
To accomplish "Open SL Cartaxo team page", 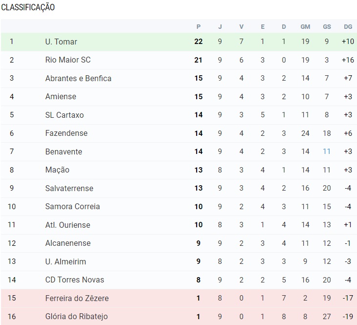I will [64, 115].
